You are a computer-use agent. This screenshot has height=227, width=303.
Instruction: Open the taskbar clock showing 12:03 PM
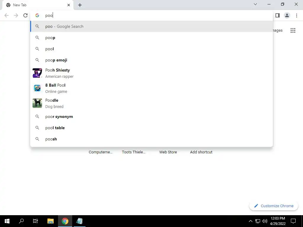click(278, 221)
